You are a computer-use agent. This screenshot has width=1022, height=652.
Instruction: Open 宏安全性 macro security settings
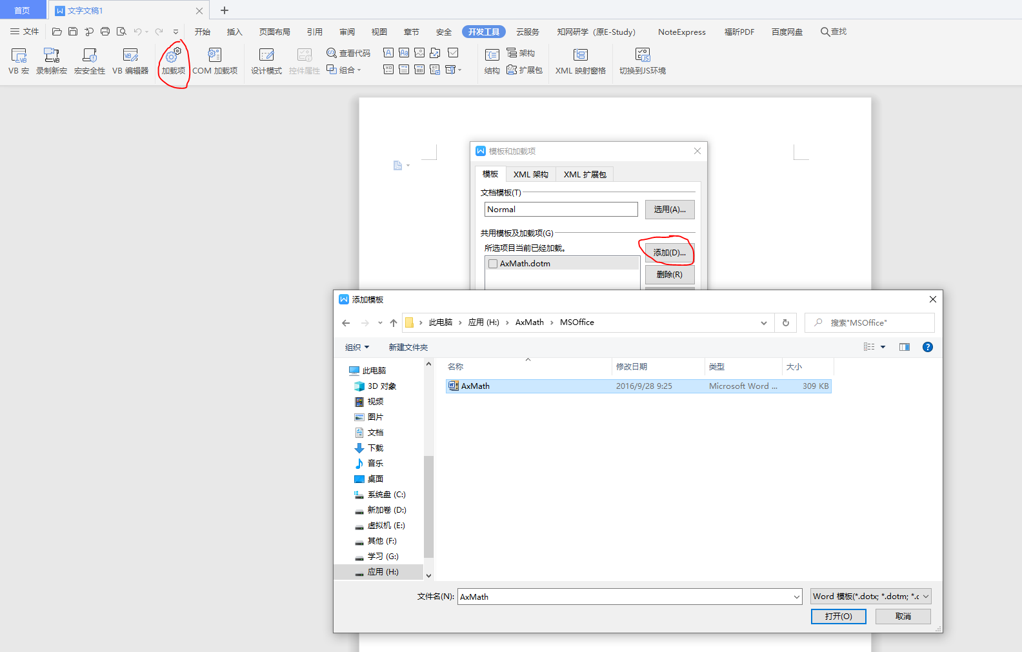90,61
